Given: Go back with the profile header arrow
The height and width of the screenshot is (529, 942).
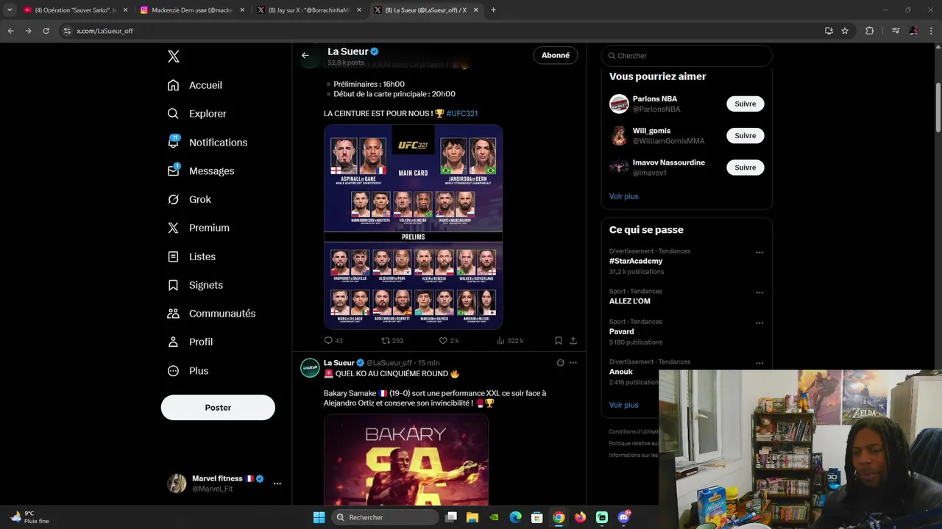Looking at the screenshot, I should coord(305,55).
